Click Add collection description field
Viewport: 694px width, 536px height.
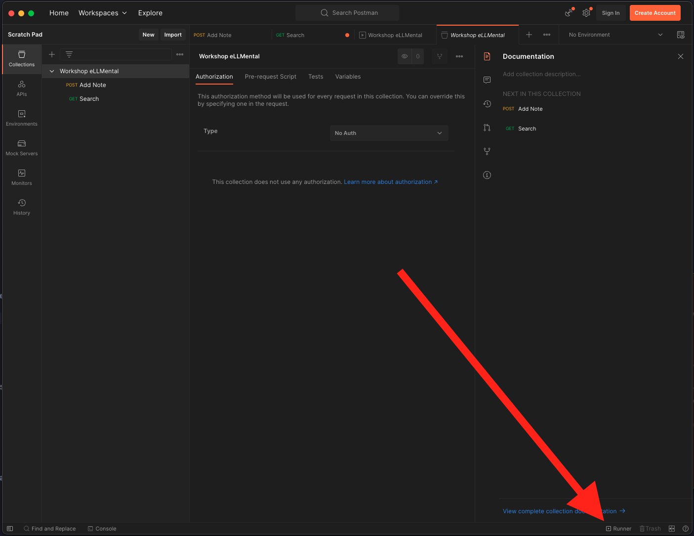click(542, 74)
